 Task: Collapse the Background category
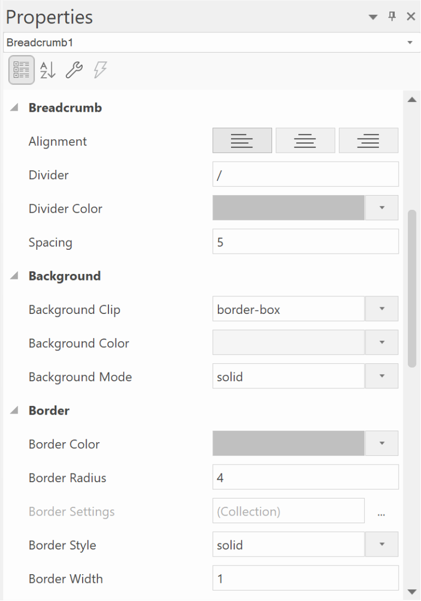tap(14, 276)
